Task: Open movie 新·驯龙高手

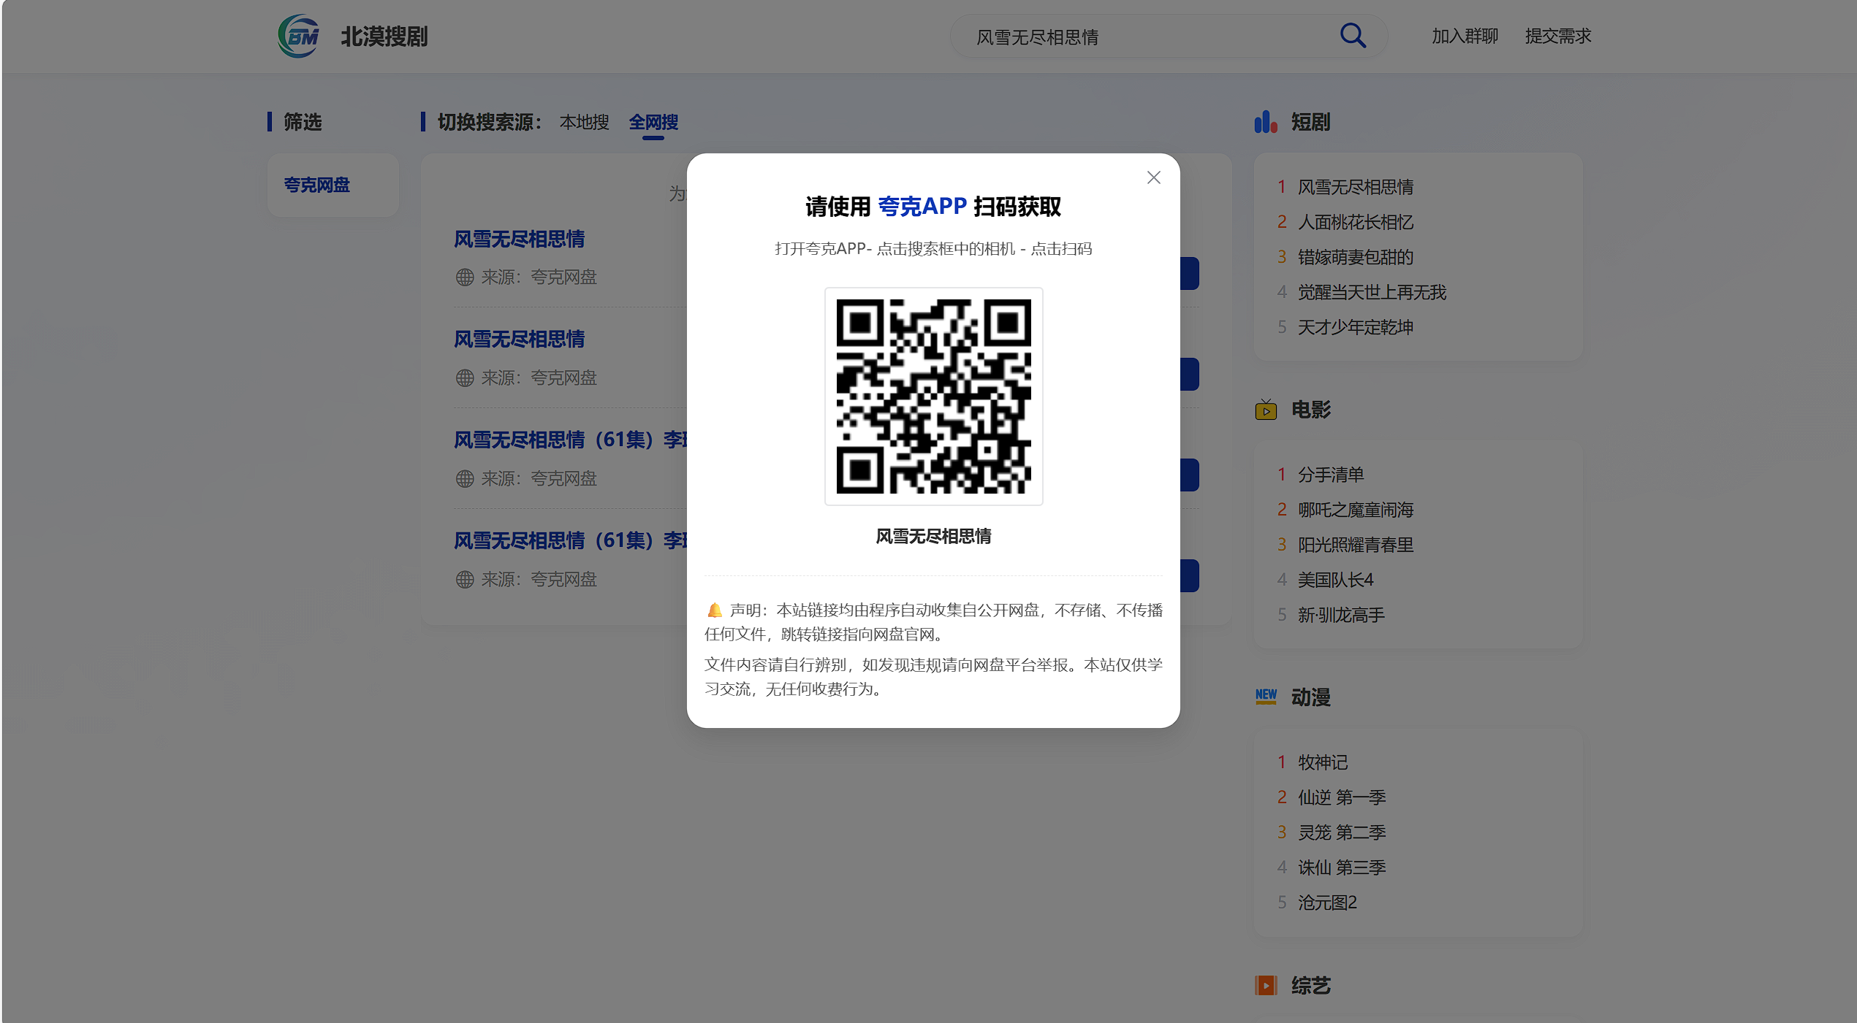Action: (1341, 615)
